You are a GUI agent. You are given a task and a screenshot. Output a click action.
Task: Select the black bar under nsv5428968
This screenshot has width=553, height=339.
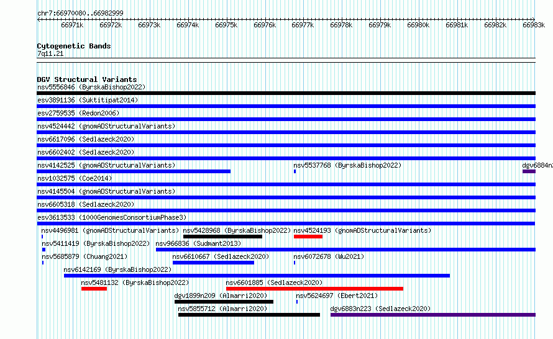(x=222, y=237)
